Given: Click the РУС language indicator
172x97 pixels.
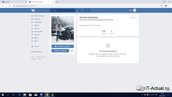Looking at the screenshot, I should [156, 95].
